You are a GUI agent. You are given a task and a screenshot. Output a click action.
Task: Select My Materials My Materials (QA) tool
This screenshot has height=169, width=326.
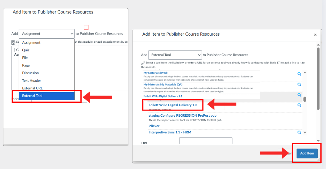tap(163, 84)
